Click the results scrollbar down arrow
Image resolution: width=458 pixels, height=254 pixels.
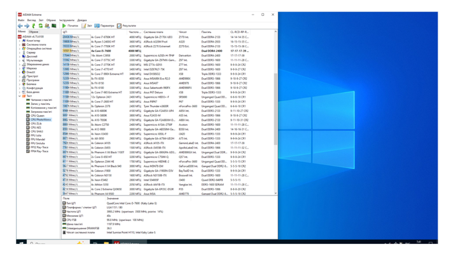pyautogui.click(x=275, y=193)
